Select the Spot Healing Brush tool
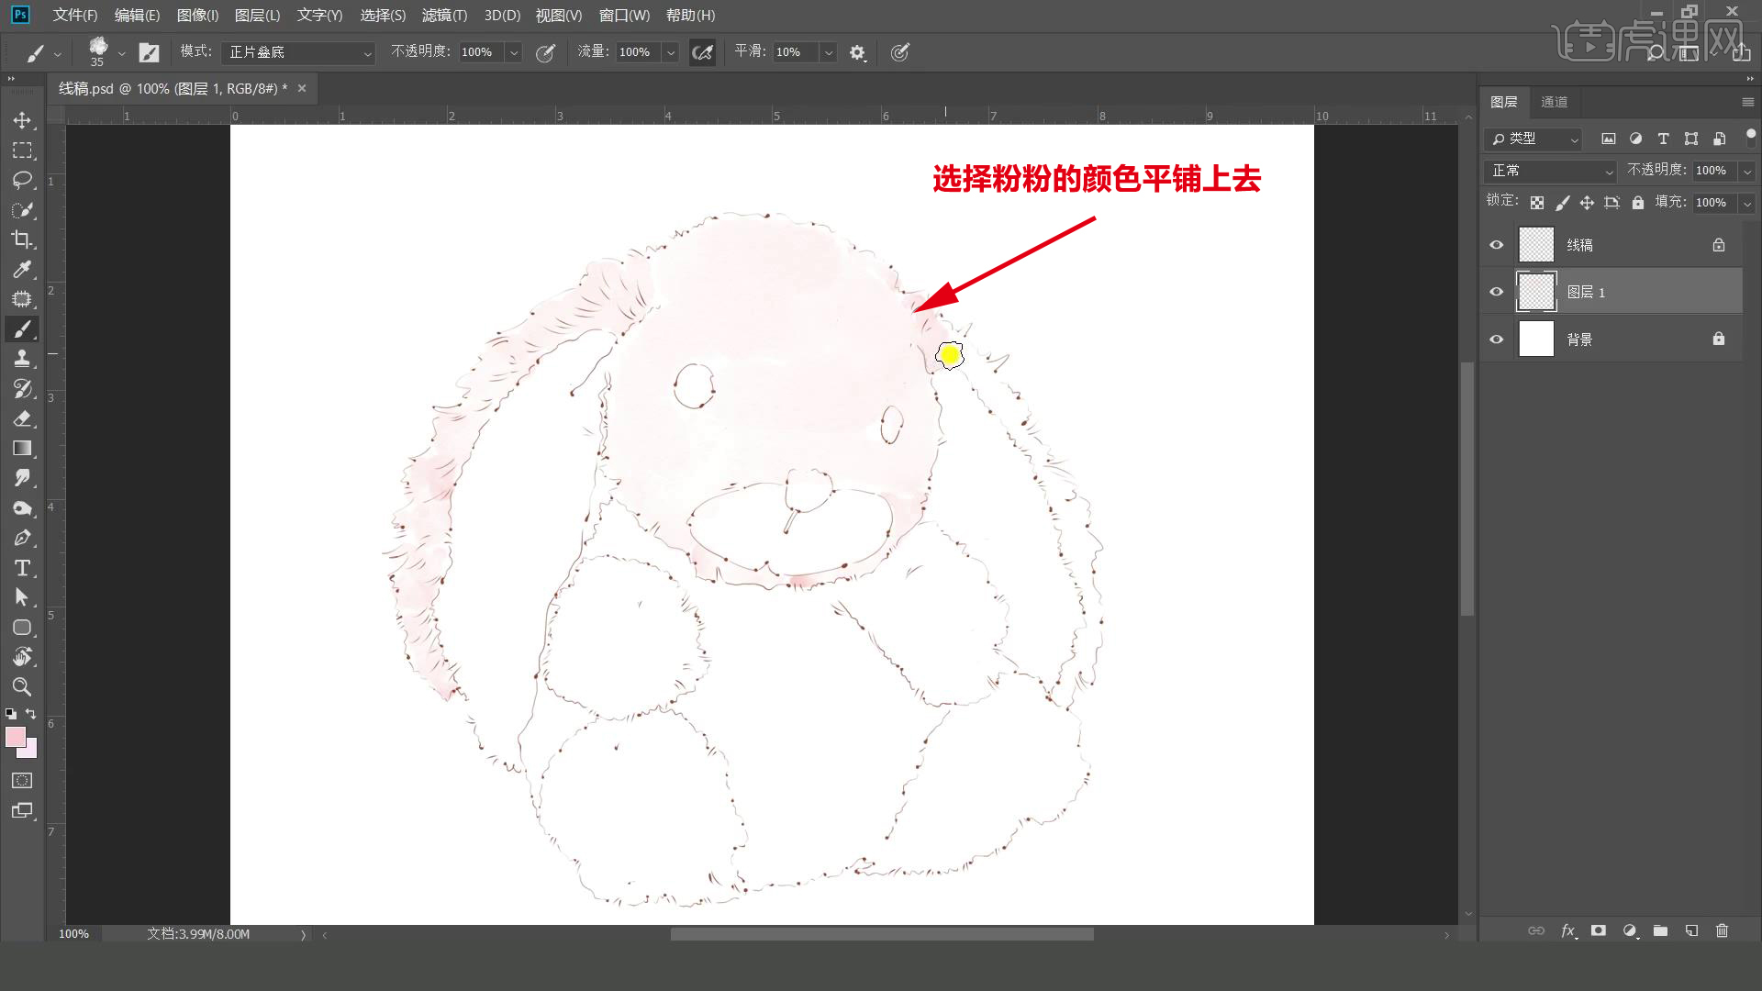Image resolution: width=1762 pixels, height=991 pixels. tap(22, 299)
